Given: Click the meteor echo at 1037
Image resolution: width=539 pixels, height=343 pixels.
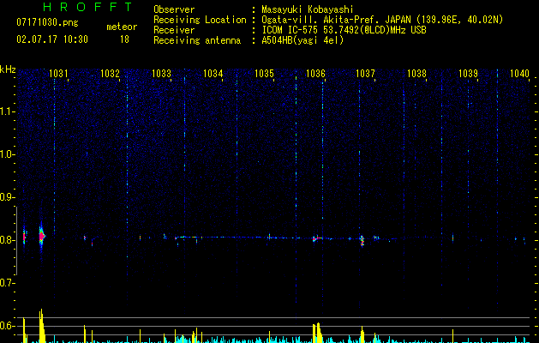Looking at the screenshot, I should pyautogui.click(x=362, y=240).
